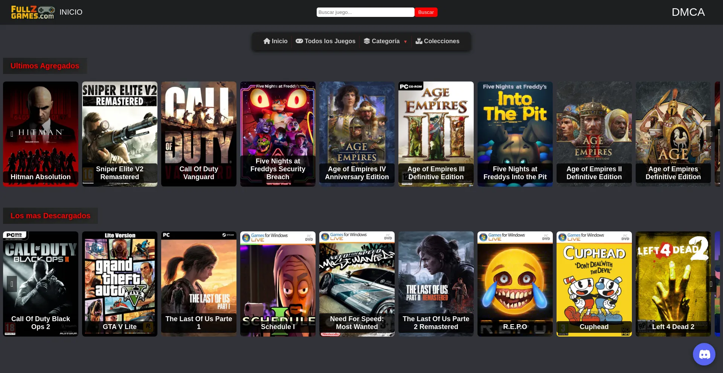The height and width of the screenshot is (373, 723).
Task: Open Schedule I game card
Action: (x=278, y=284)
